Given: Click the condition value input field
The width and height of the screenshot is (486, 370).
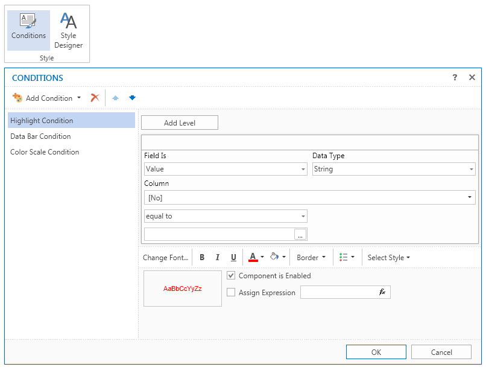Looking at the screenshot, I should pyautogui.click(x=219, y=234).
